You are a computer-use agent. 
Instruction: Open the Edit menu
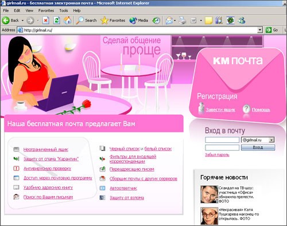(17, 10)
